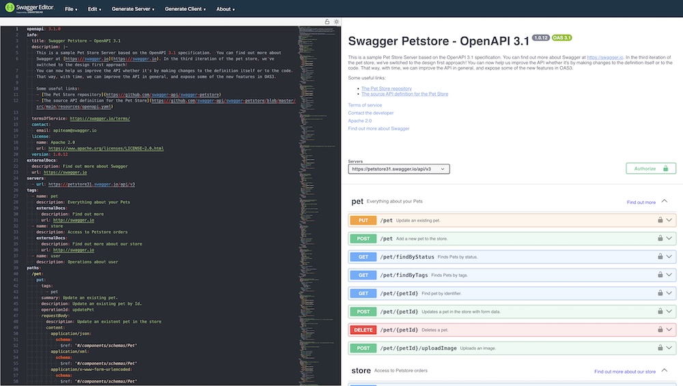Screen dimensions: 683x386
Task: Click the Authorize button
Action: click(651, 168)
